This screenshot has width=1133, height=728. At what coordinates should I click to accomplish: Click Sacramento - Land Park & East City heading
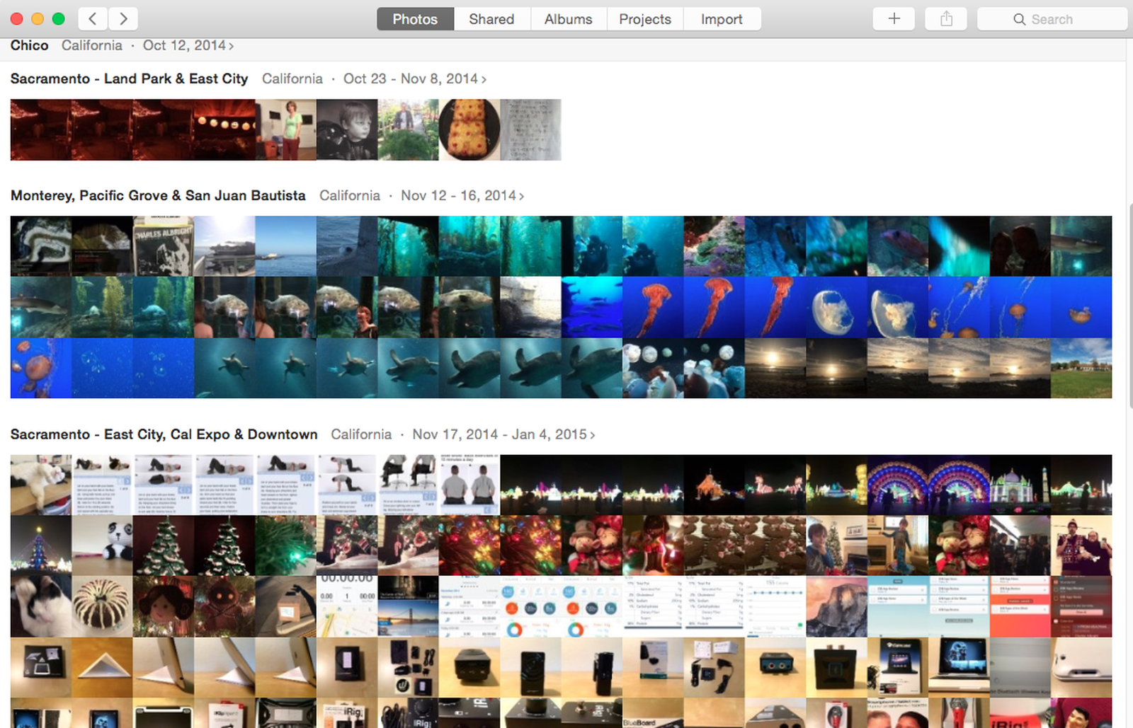129,79
